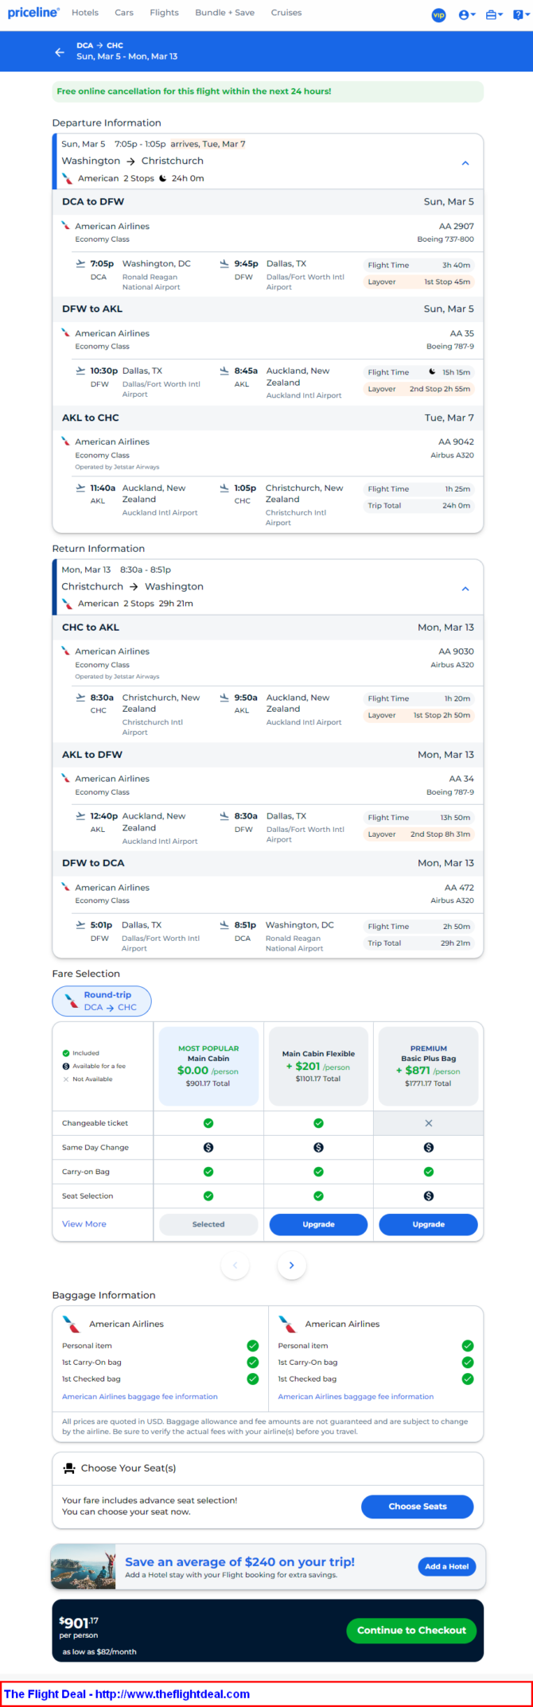Click the overnight moon icon on DFW to AKL
The width and height of the screenshot is (533, 1707).
pyautogui.click(x=433, y=371)
